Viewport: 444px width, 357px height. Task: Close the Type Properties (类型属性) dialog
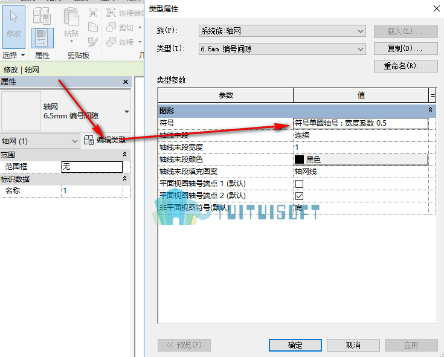tap(437, 8)
